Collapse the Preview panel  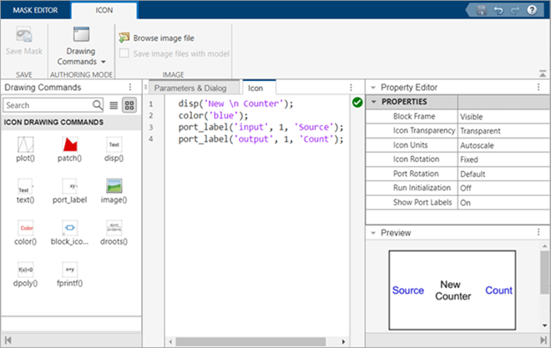coord(372,233)
